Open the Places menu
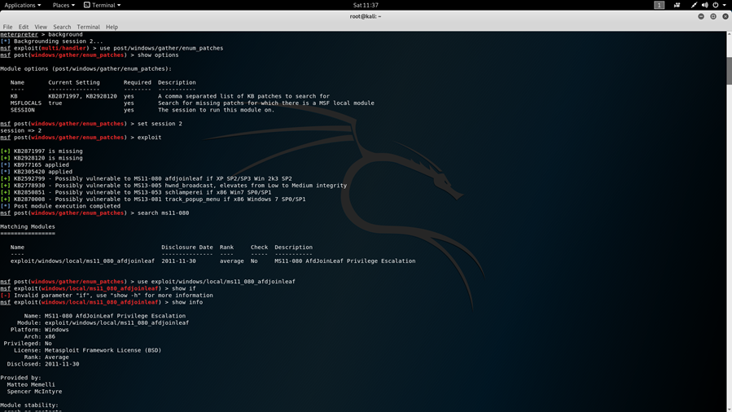The image size is (732, 412). click(64, 5)
